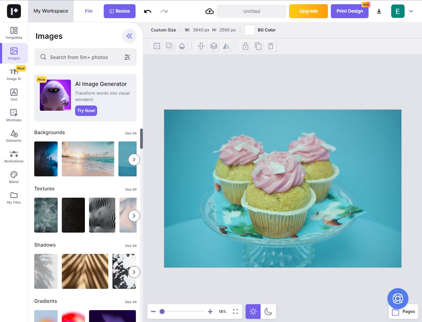Switch to My Workspace
This screenshot has height=322, width=422.
click(51, 11)
